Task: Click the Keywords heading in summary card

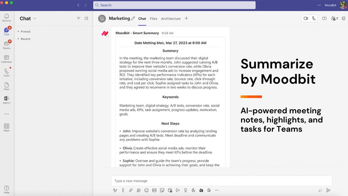Action: (170, 97)
